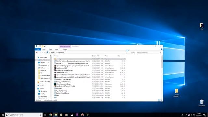Sort files by the Type column
Screen dimensions: 208x117
tap(107, 56)
